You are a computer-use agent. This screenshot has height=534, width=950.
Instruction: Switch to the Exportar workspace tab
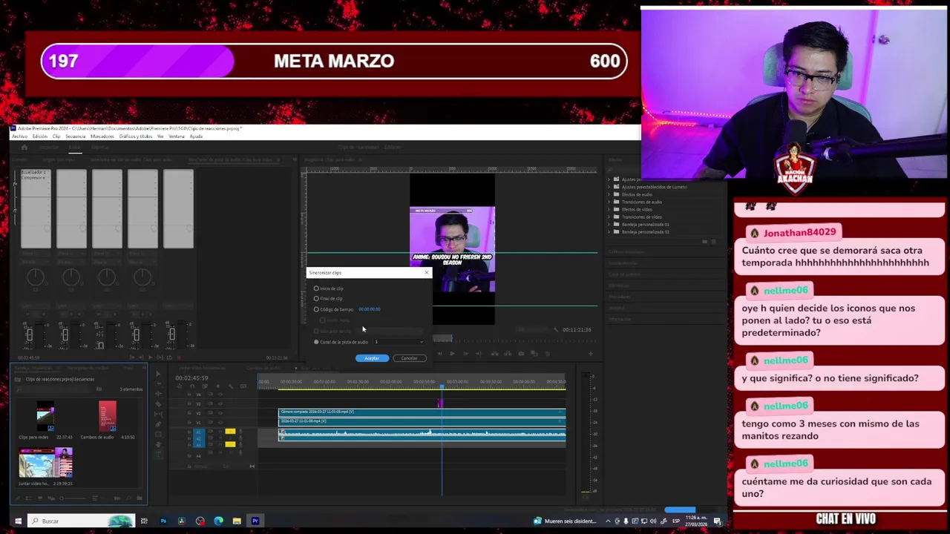(100, 147)
